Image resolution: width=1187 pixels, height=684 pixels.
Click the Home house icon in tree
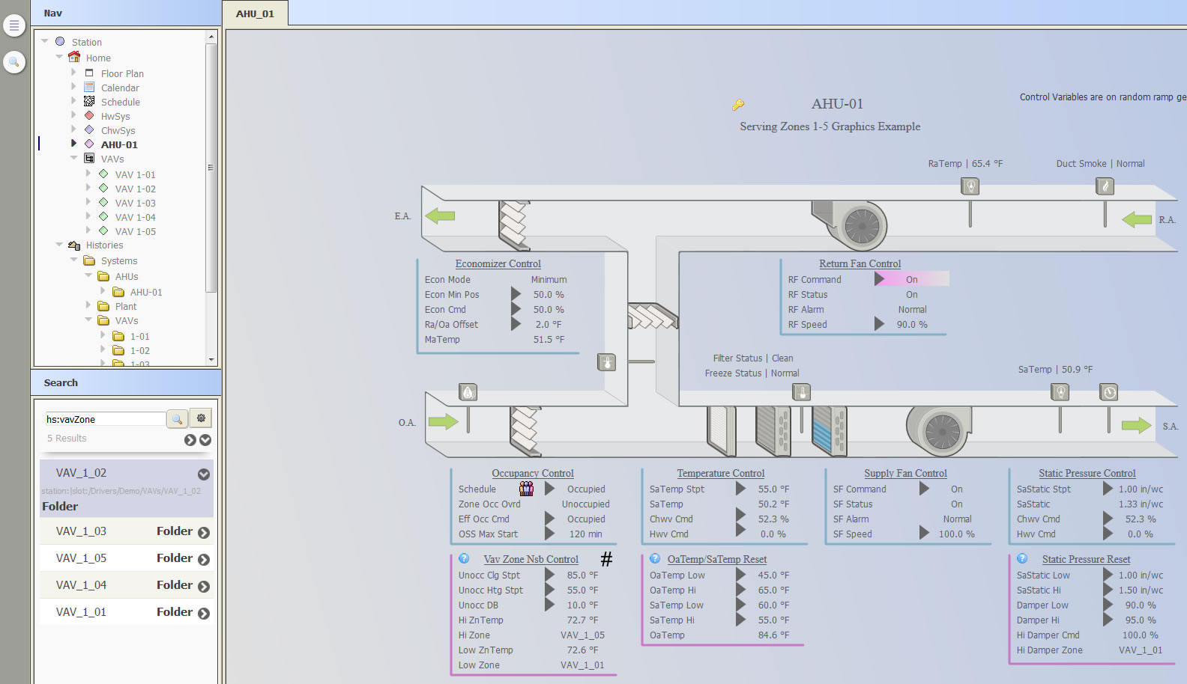coord(74,57)
